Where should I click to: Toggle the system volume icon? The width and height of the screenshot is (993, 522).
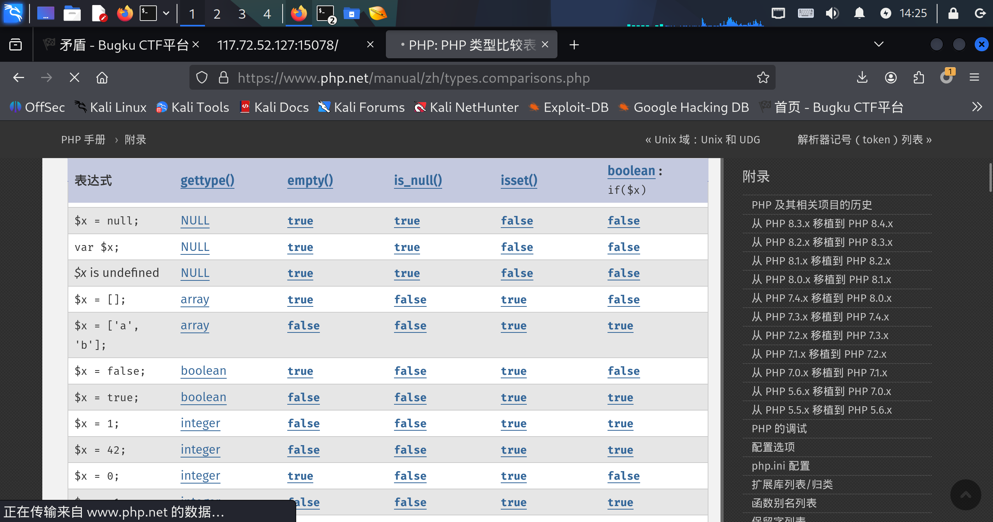pos(832,14)
